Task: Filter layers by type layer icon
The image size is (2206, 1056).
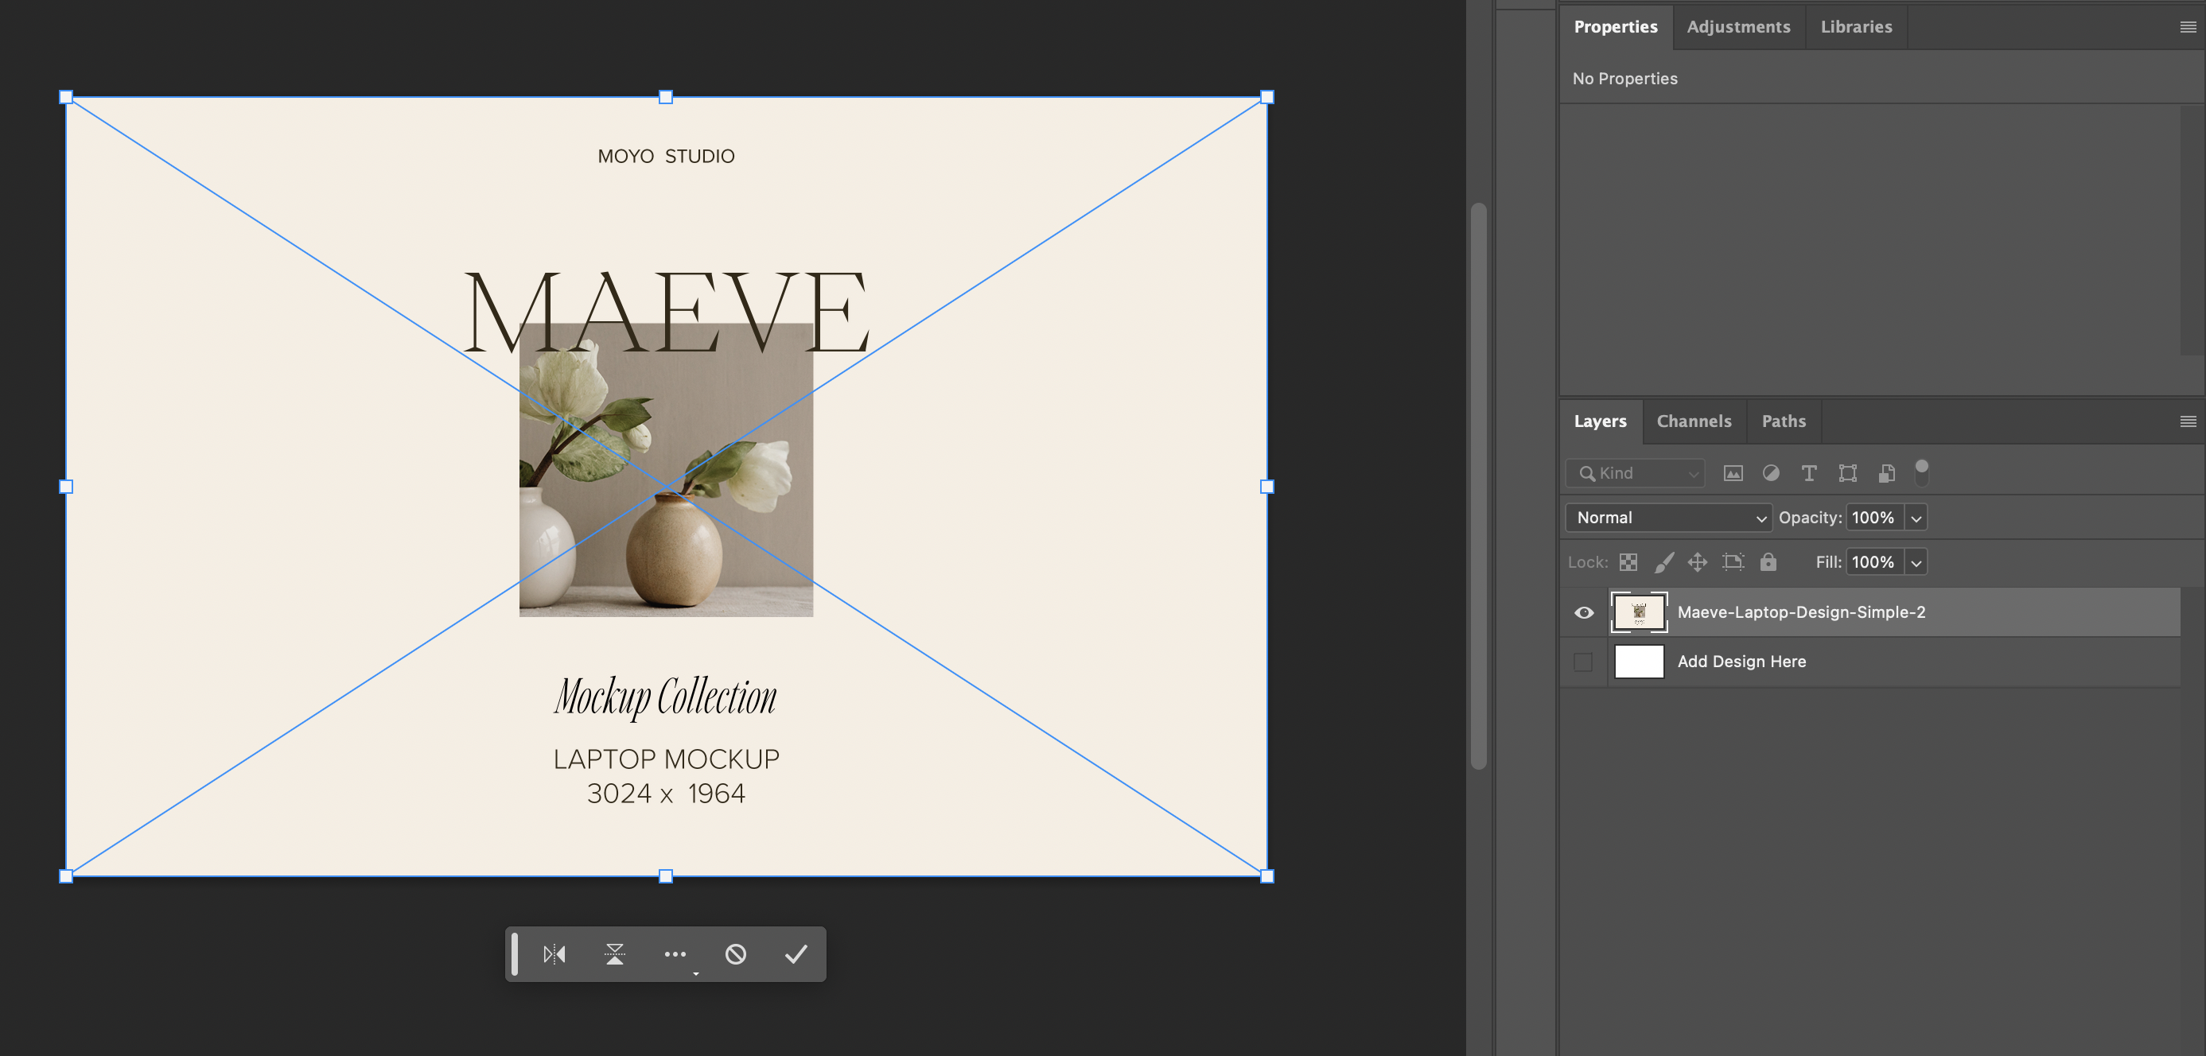Action: (x=1809, y=473)
